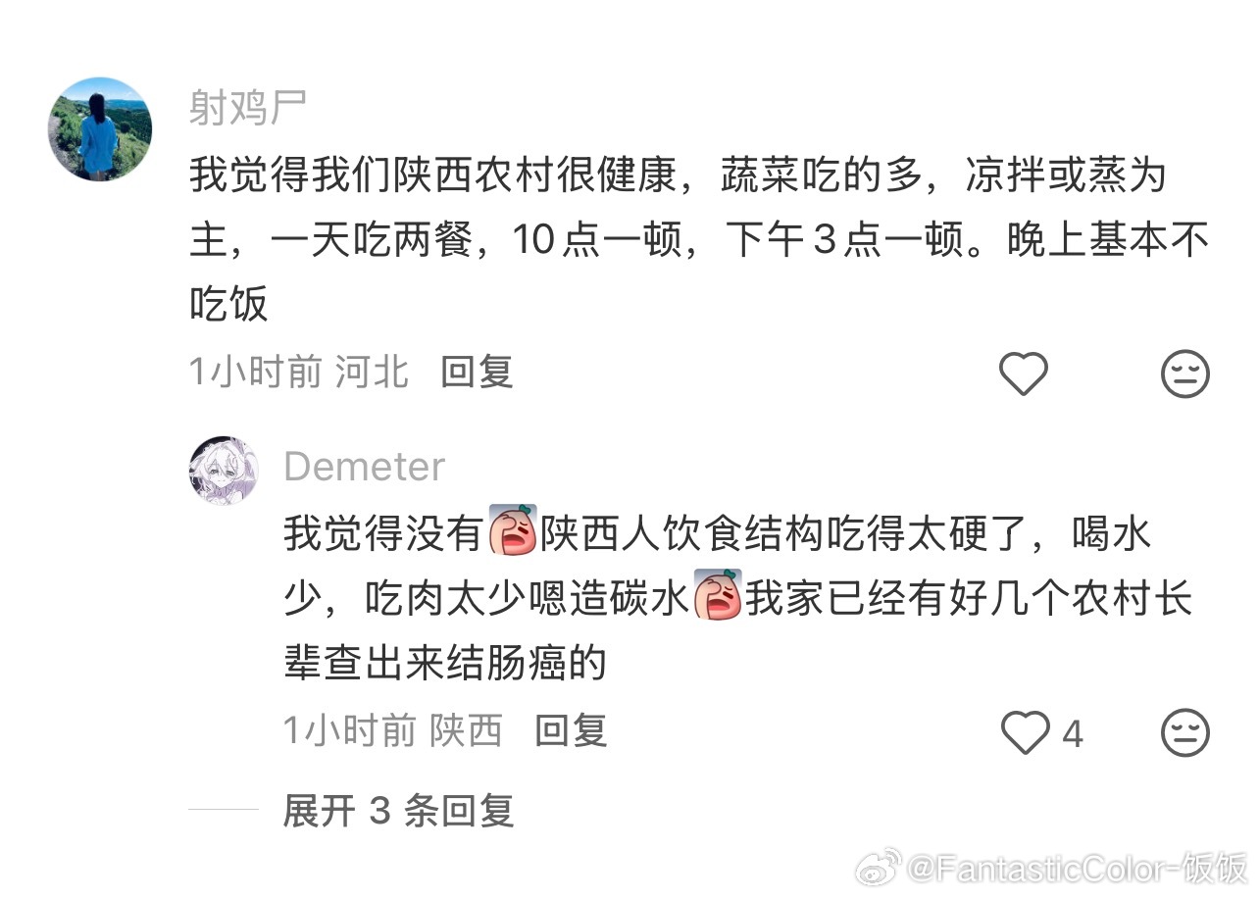Screen dimensions: 1259x899
Task: Click the 4 likes count
Action: coord(1072,733)
